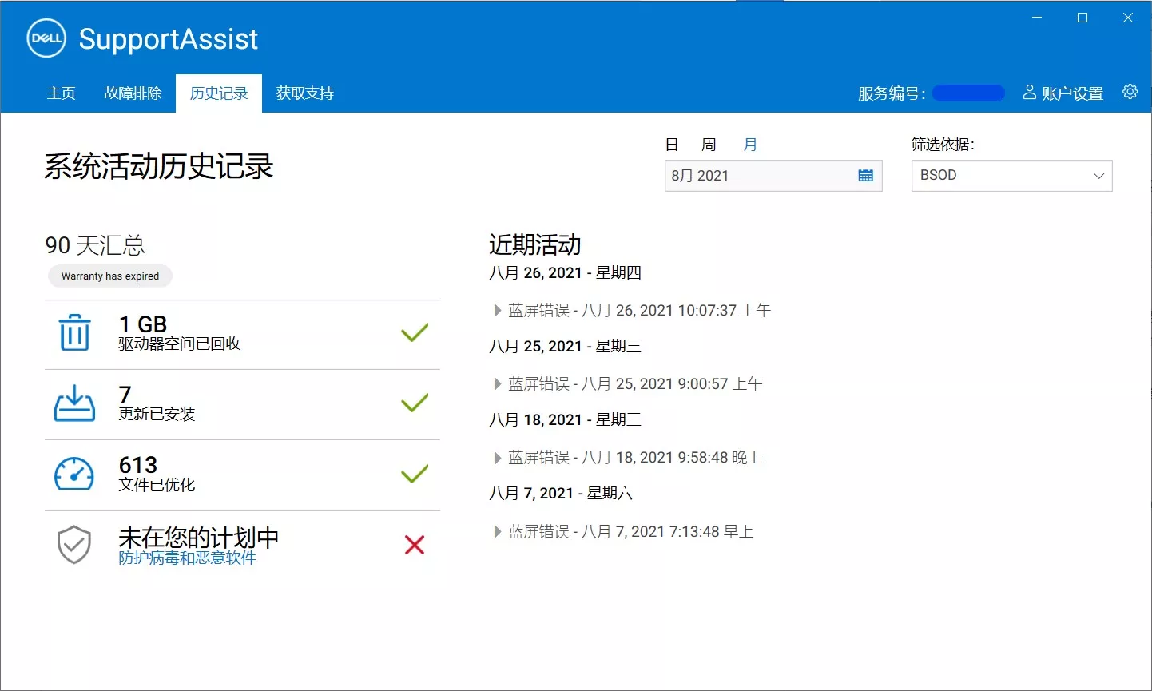The width and height of the screenshot is (1152, 691).
Task: Click the 近期活动 heading
Action: click(x=535, y=244)
